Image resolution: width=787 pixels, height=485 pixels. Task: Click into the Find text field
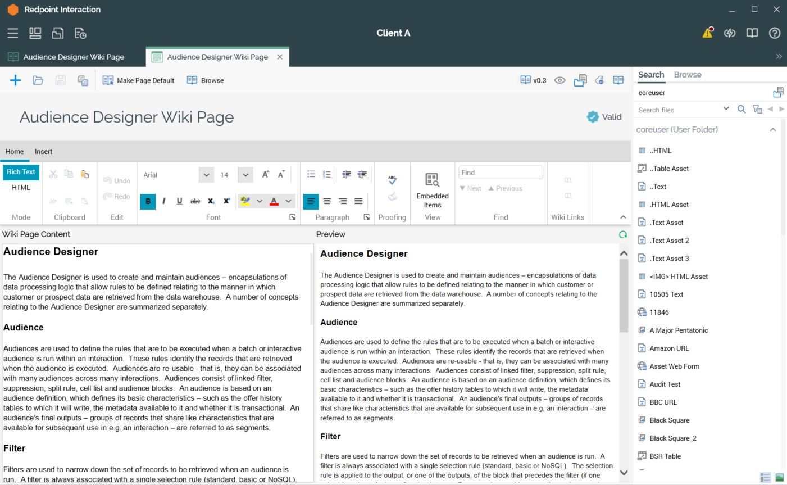pyautogui.click(x=501, y=173)
